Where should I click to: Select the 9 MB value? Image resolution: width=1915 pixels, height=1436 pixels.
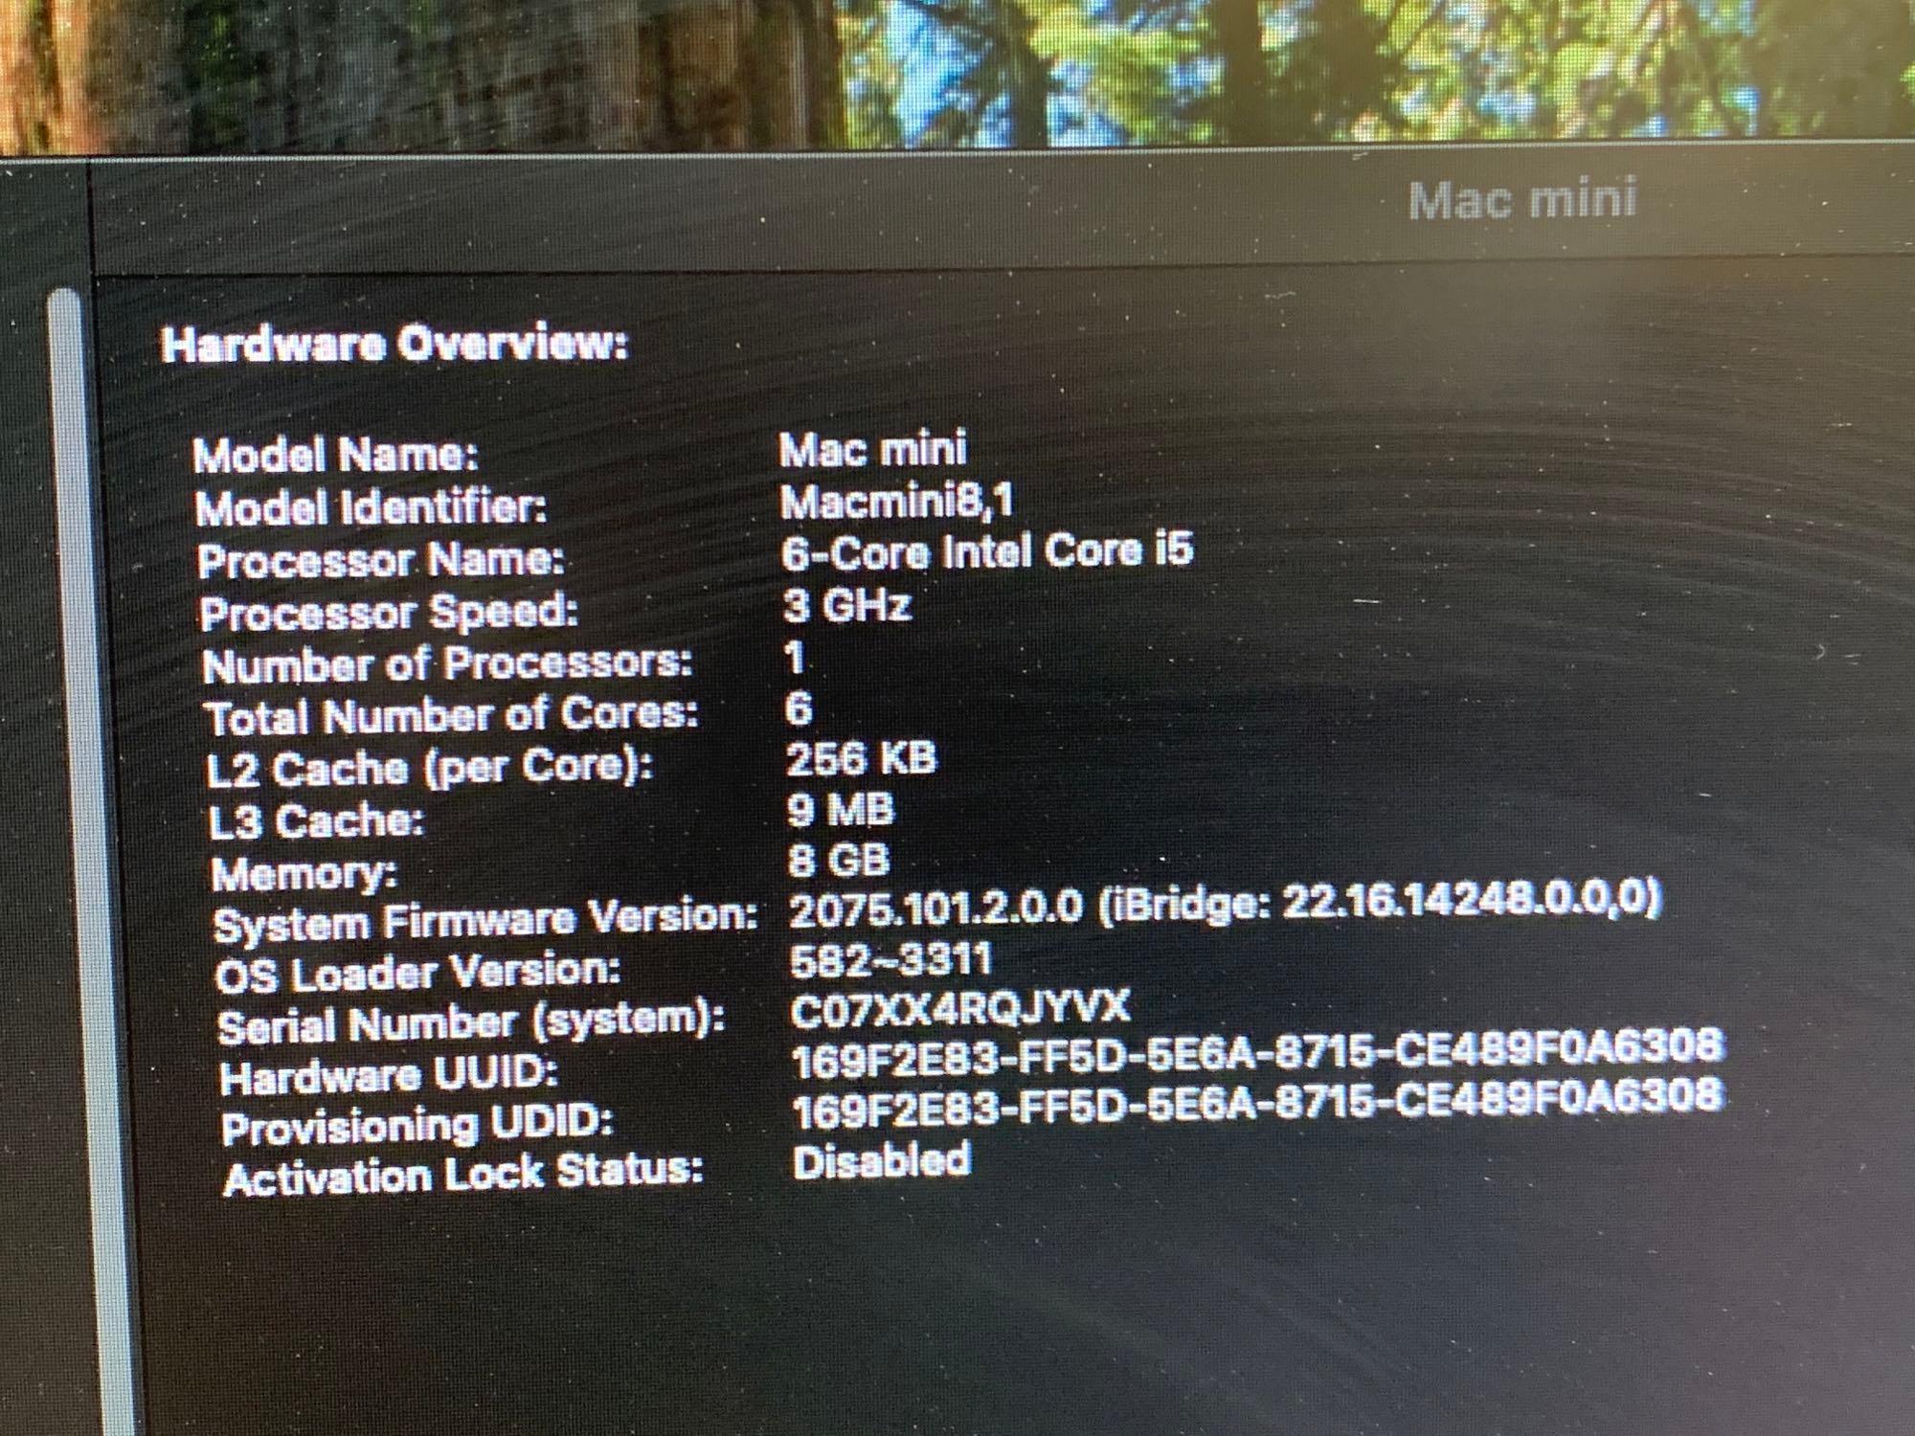click(841, 810)
